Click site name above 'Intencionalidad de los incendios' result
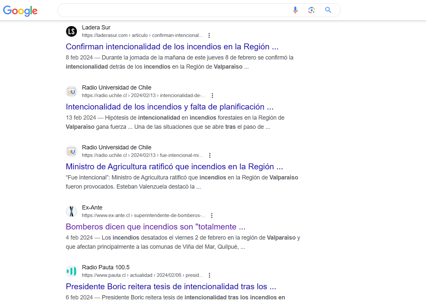This screenshot has width=426, height=302. [x=117, y=88]
